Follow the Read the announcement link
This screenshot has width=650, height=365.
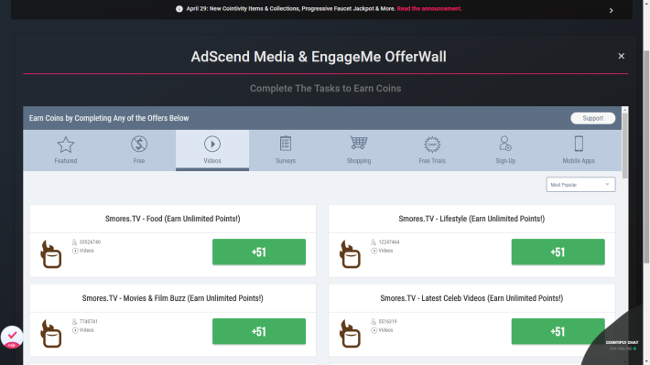point(429,9)
